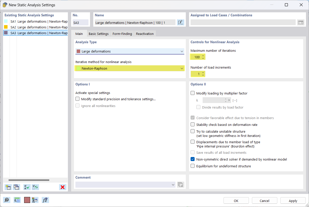Image resolution: width=309 pixels, height=207 pixels.
Task: Create a new static analysis setting
Action: pos(8,187)
